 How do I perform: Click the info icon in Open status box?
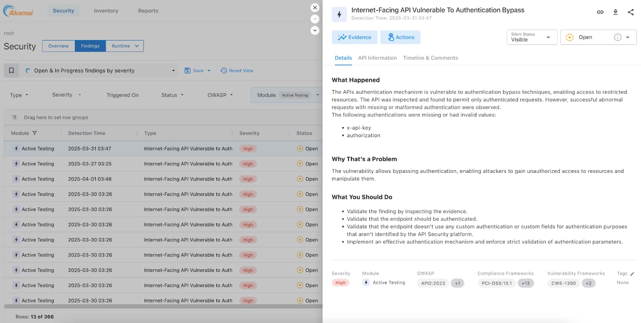pyautogui.click(x=617, y=37)
